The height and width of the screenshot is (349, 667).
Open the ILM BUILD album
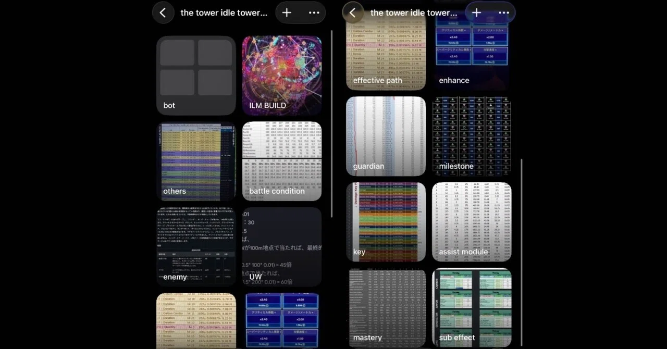point(282,76)
